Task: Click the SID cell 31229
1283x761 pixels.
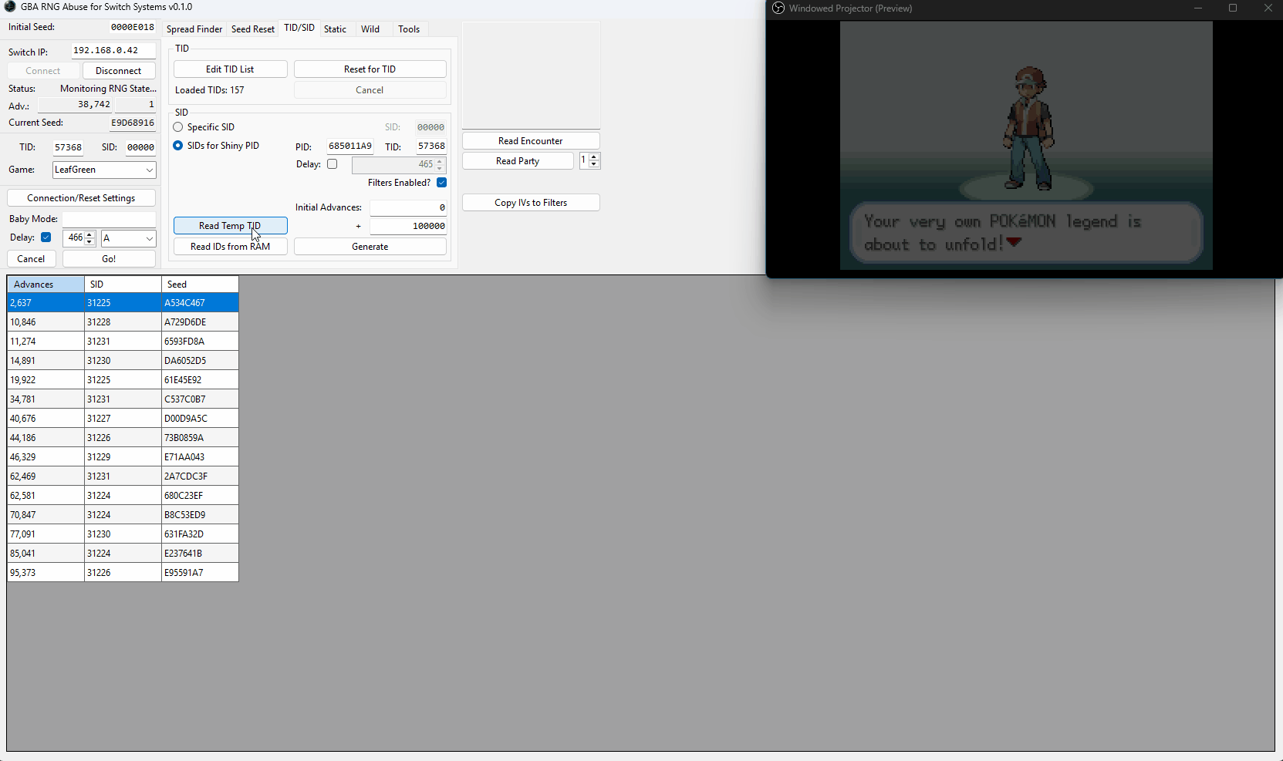Action: (x=123, y=457)
